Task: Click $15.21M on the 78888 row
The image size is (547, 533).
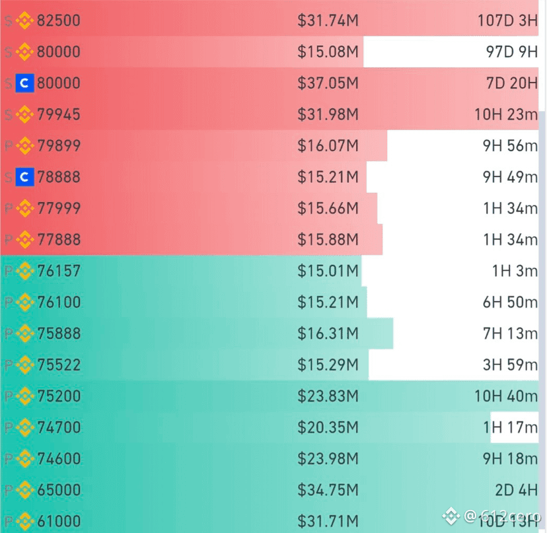Action: (328, 177)
